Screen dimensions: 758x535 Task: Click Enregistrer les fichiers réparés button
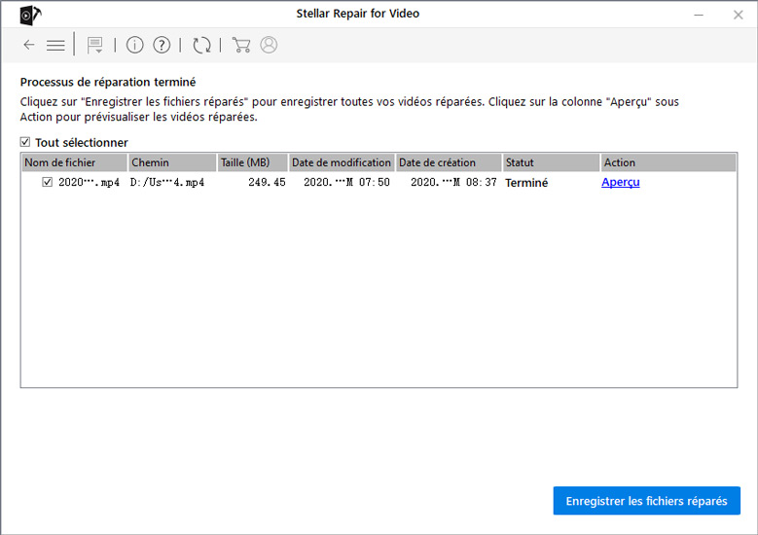pyautogui.click(x=646, y=501)
